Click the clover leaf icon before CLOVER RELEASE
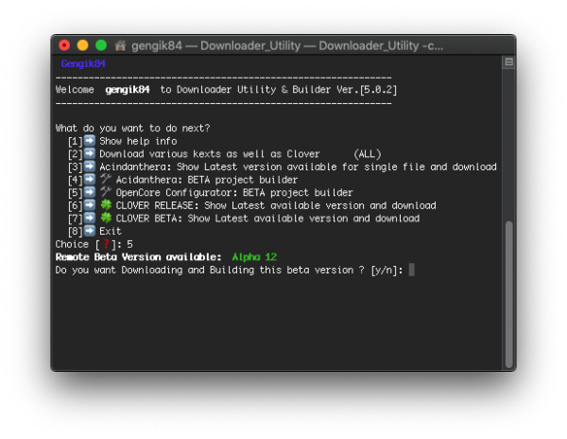The width and height of the screenshot is (567, 439). [106, 205]
